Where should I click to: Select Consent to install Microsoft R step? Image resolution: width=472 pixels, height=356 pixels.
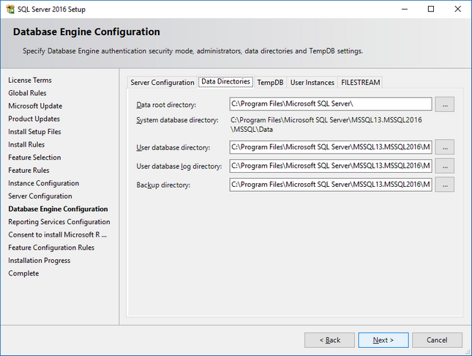click(x=58, y=235)
